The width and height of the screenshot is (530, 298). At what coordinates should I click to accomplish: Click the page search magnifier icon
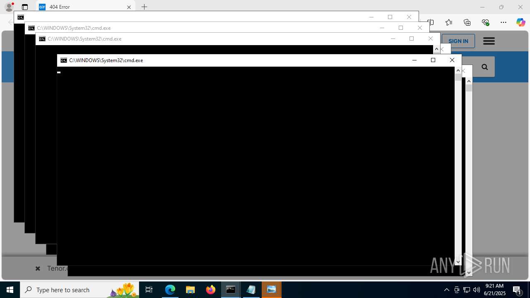coord(484,67)
